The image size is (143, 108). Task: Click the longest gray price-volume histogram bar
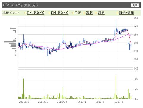click(10, 42)
